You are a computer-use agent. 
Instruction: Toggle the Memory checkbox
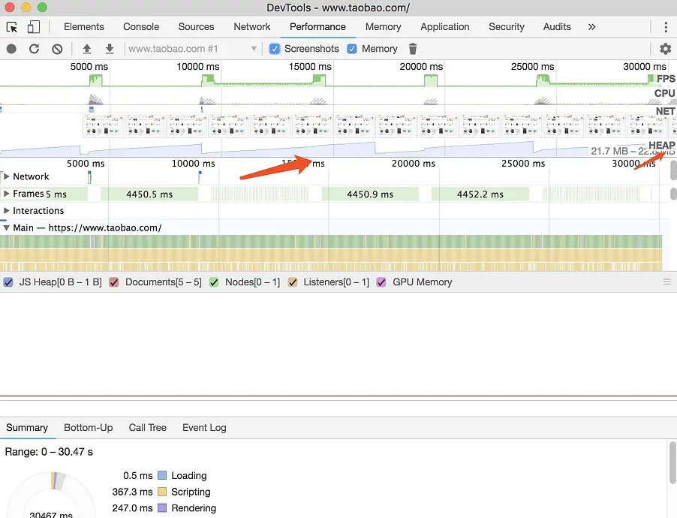(352, 49)
